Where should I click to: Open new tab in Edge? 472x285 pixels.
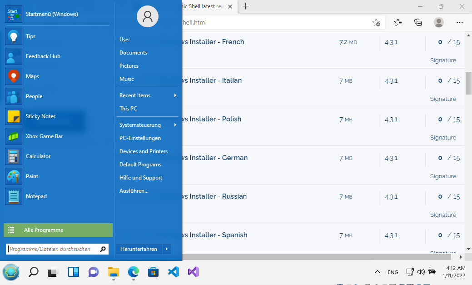coord(246,6)
